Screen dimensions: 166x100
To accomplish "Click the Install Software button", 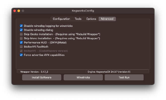I will click(x=41, y=77).
